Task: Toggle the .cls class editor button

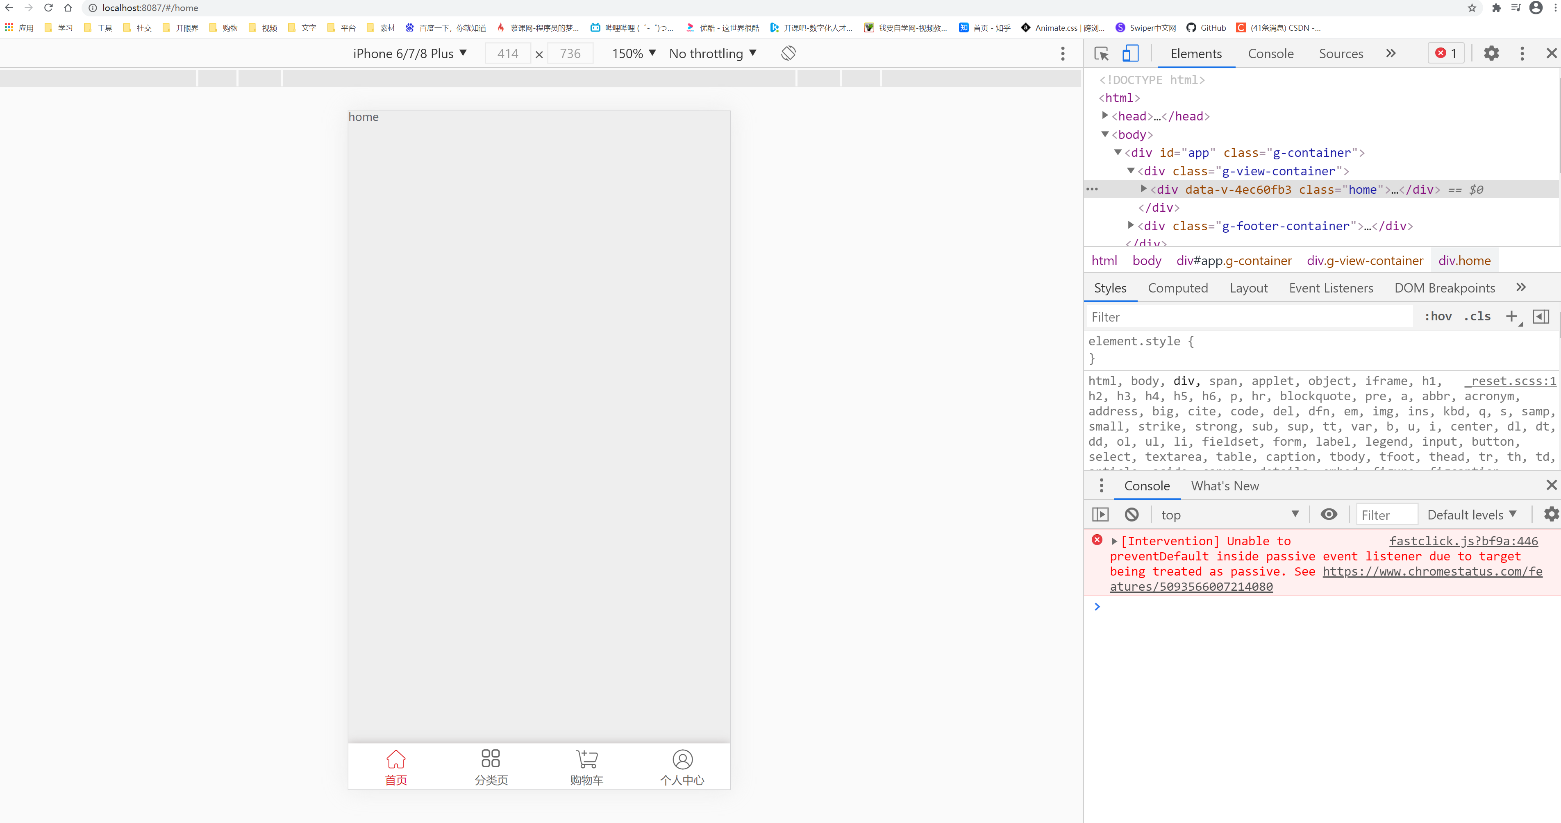Action: tap(1477, 316)
